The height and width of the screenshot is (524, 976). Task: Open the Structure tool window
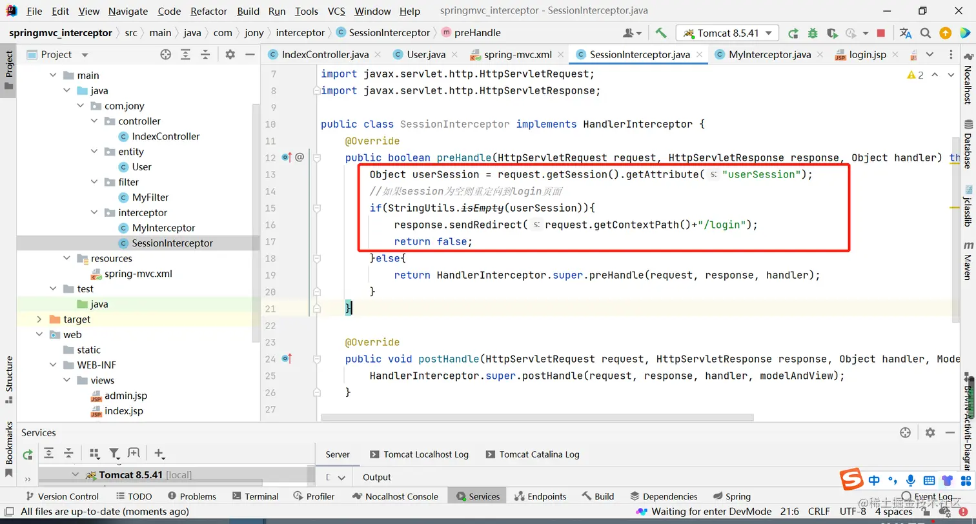coord(9,379)
